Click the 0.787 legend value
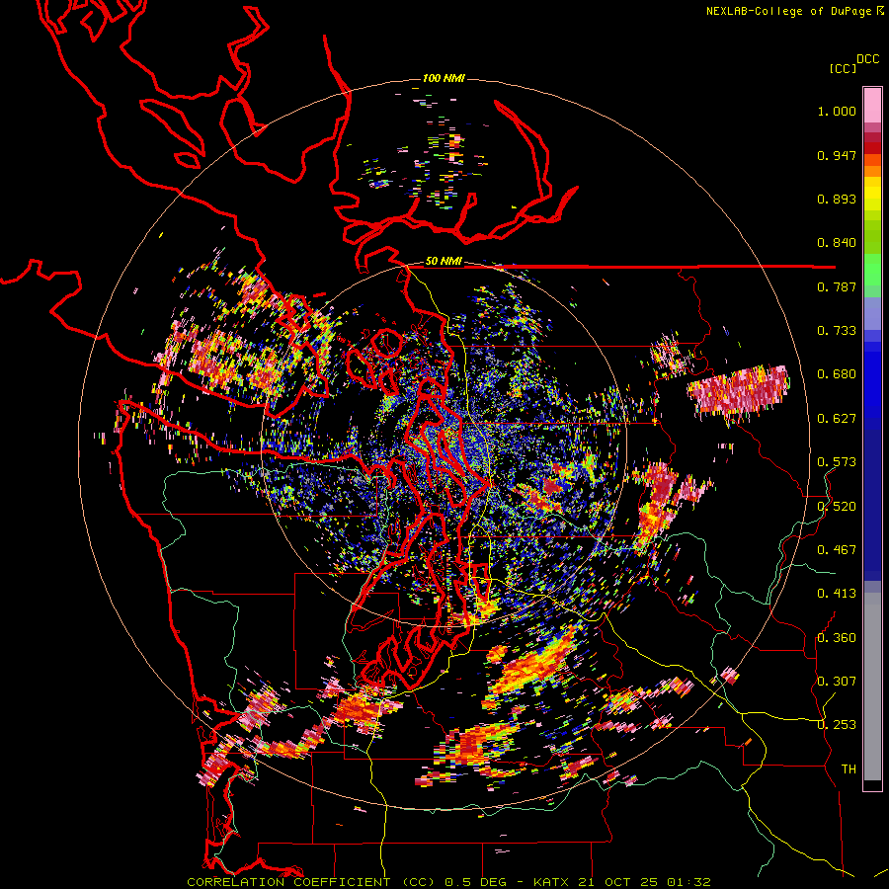The height and width of the screenshot is (889, 889). [837, 286]
